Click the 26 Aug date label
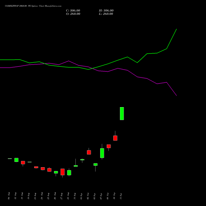The image size is (206, 206). tap(55, 196)
